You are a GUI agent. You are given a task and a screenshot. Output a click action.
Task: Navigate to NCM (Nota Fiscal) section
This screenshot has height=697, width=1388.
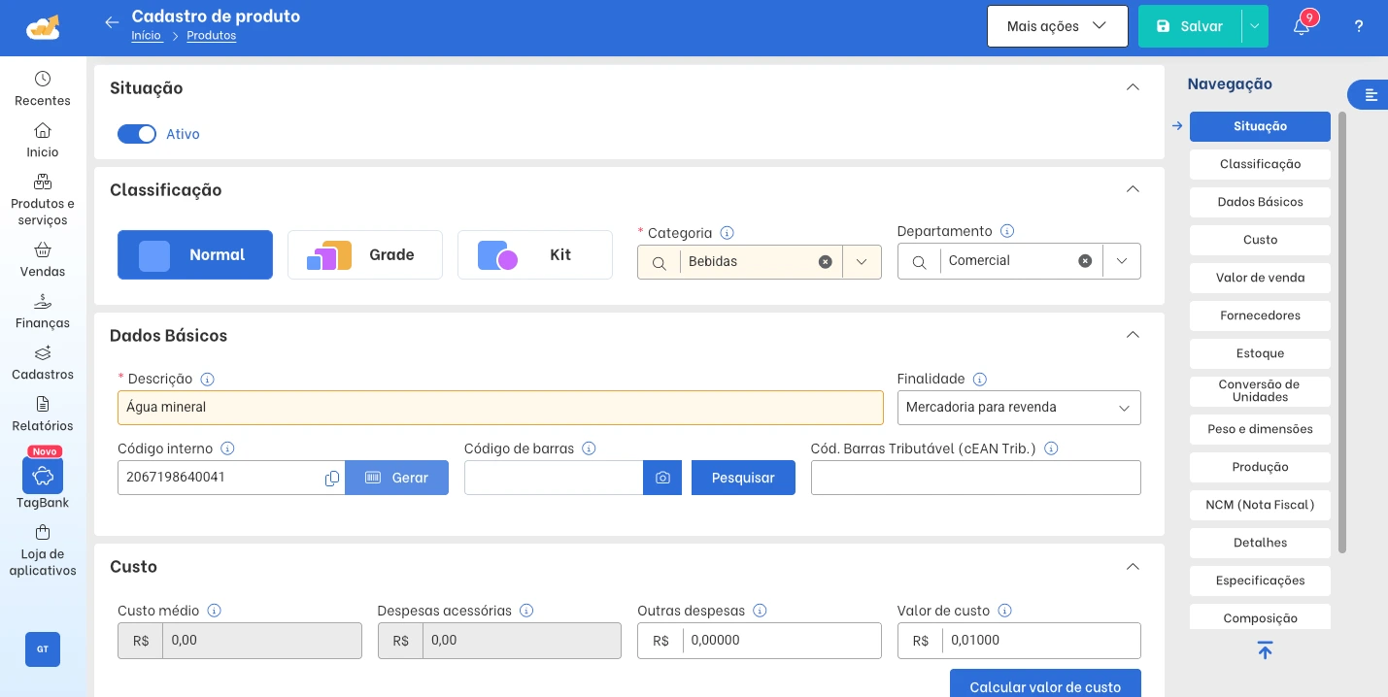(1260, 505)
